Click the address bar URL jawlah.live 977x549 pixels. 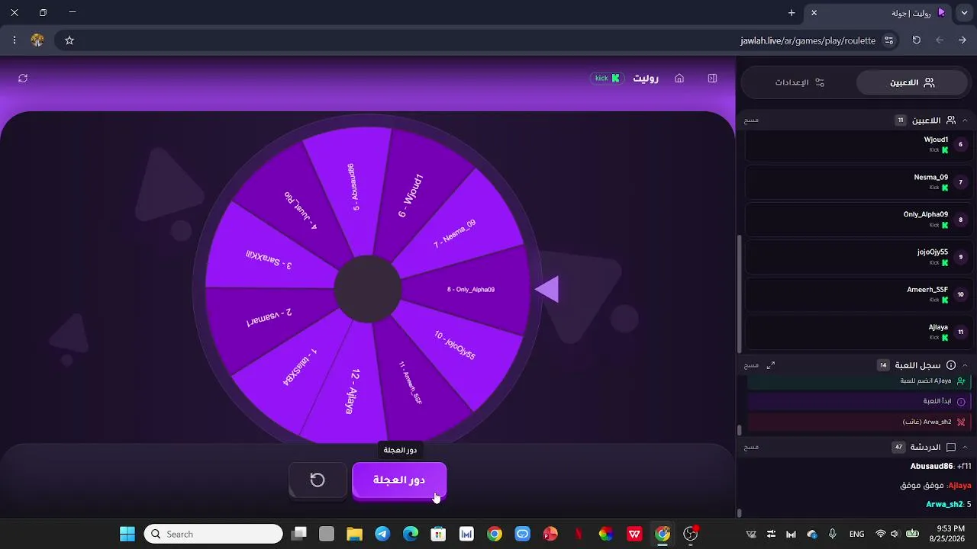tap(808, 40)
